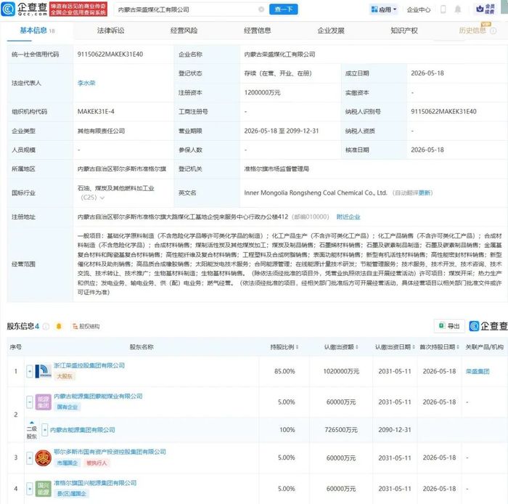This screenshot has width=508, height=504.
Task: Clear the search box with the X icon
Action: point(261,9)
